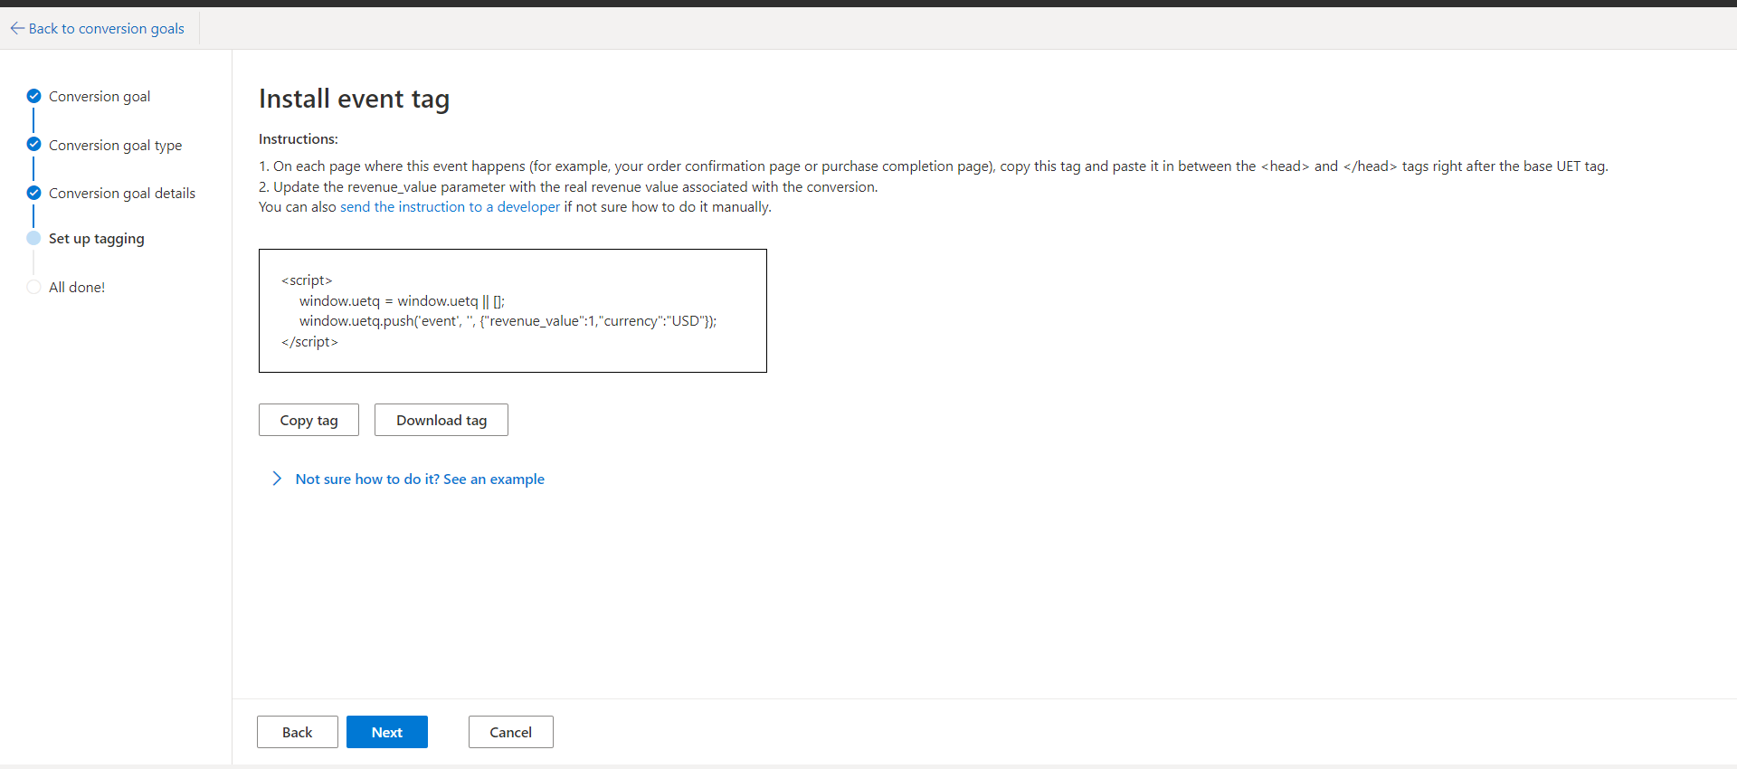This screenshot has height=769, width=1737.
Task: Click the window.uetq.push code line
Action: (508, 321)
